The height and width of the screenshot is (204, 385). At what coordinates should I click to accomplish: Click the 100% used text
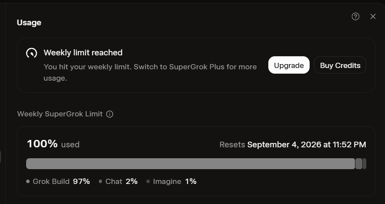click(53, 144)
